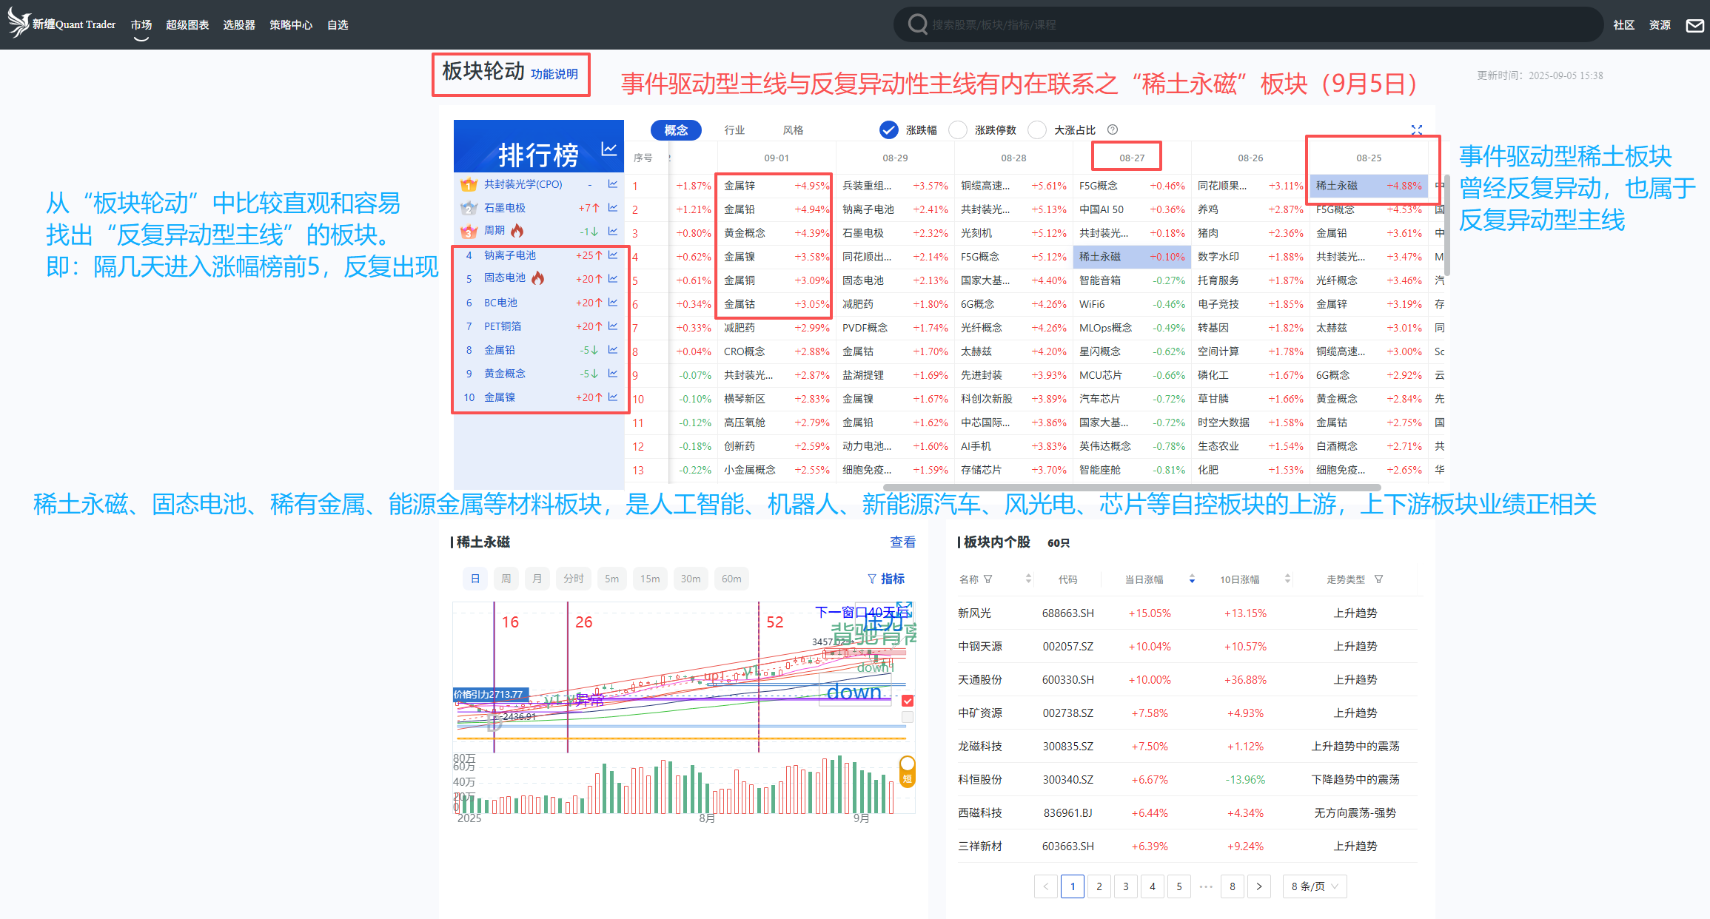The width and height of the screenshot is (1710, 919).
Task: Open the trend chart icon for 石墨电极
Action: point(613,208)
